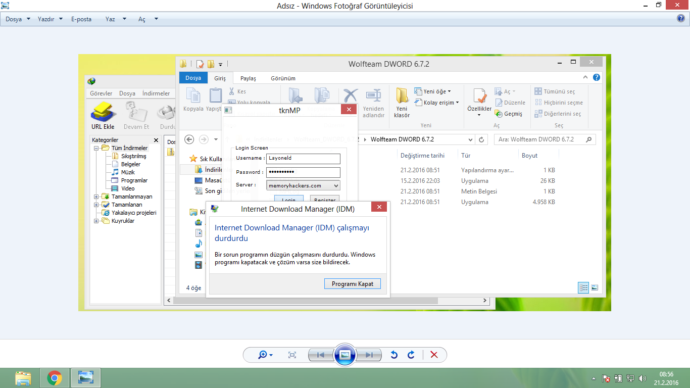Viewport: 690px width, 388px height.
Task: Click Tümünü seç in the ribbon
Action: point(555,91)
